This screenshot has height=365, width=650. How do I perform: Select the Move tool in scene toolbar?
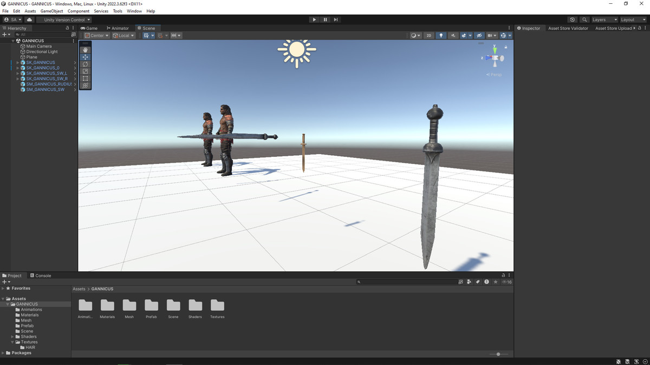click(85, 57)
